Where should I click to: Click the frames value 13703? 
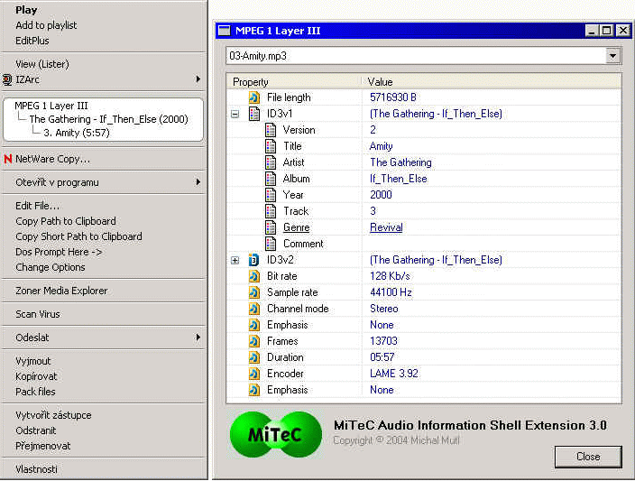[383, 341]
